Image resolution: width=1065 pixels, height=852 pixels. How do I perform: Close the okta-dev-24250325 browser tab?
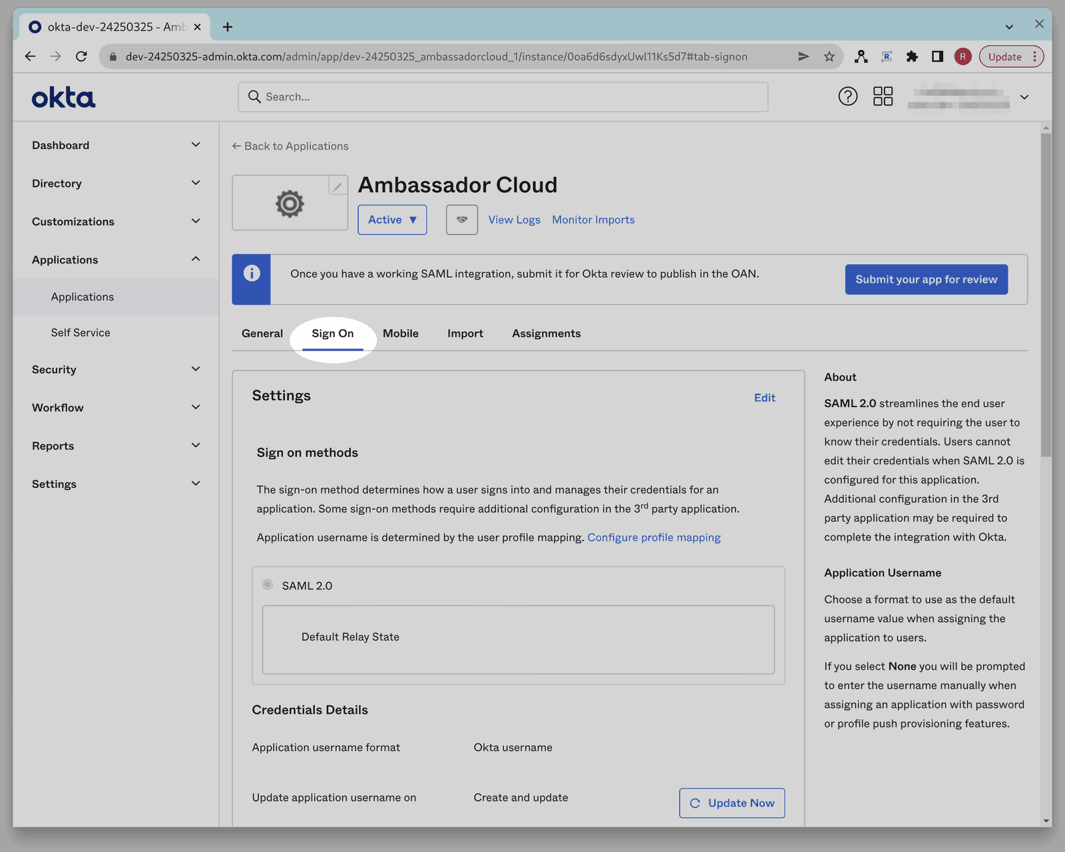197,27
